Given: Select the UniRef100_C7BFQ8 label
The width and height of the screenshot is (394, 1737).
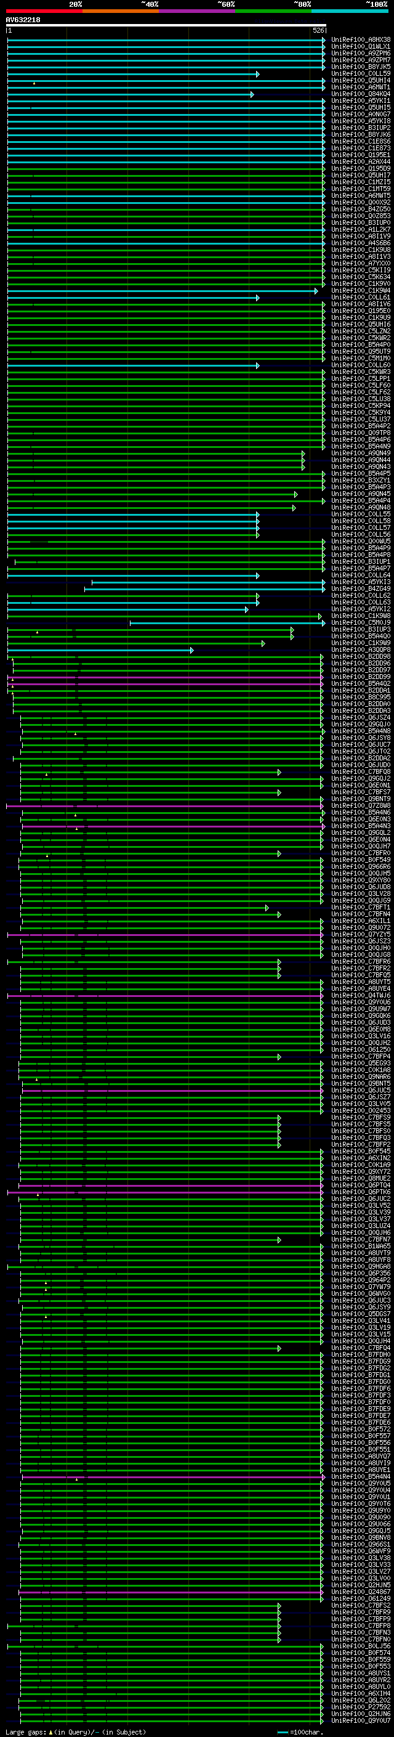Looking at the screenshot, I should [360, 773].
